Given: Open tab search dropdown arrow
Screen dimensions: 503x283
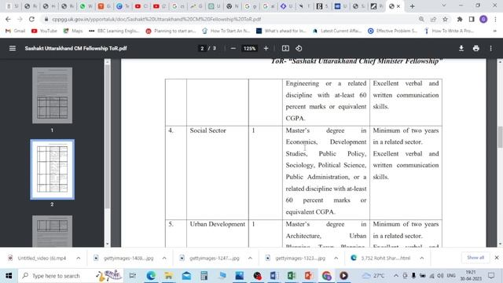Looking at the screenshot, I should (x=443, y=6).
